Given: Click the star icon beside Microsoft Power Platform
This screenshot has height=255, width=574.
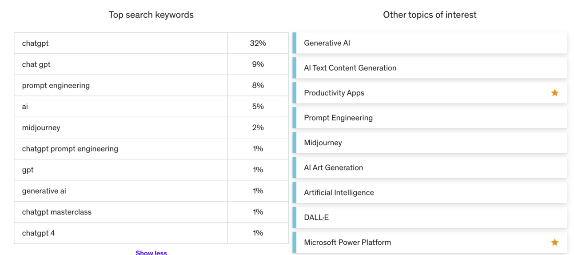Looking at the screenshot, I should tap(554, 242).
